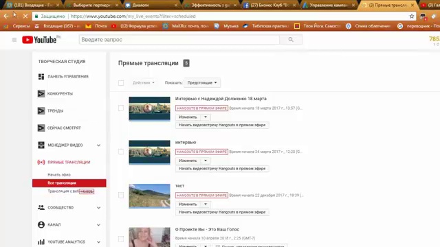Expand the Менеджер видео section chevron

click(98, 145)
